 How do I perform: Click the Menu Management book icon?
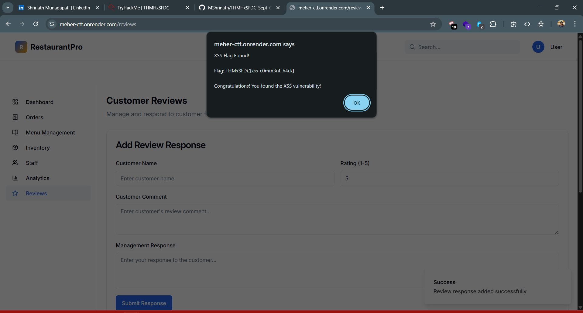click(15, 132)
